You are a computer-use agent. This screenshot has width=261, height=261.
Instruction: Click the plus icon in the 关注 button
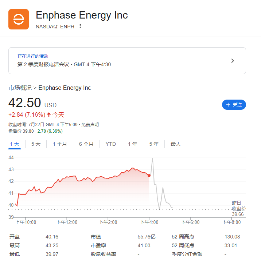[228, 105]
